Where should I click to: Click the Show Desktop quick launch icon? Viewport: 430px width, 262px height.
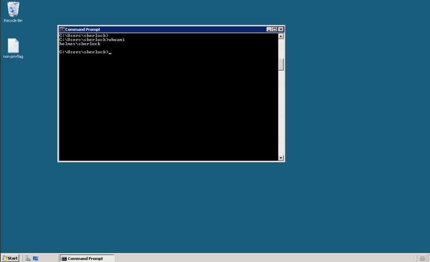coord(36,258)
